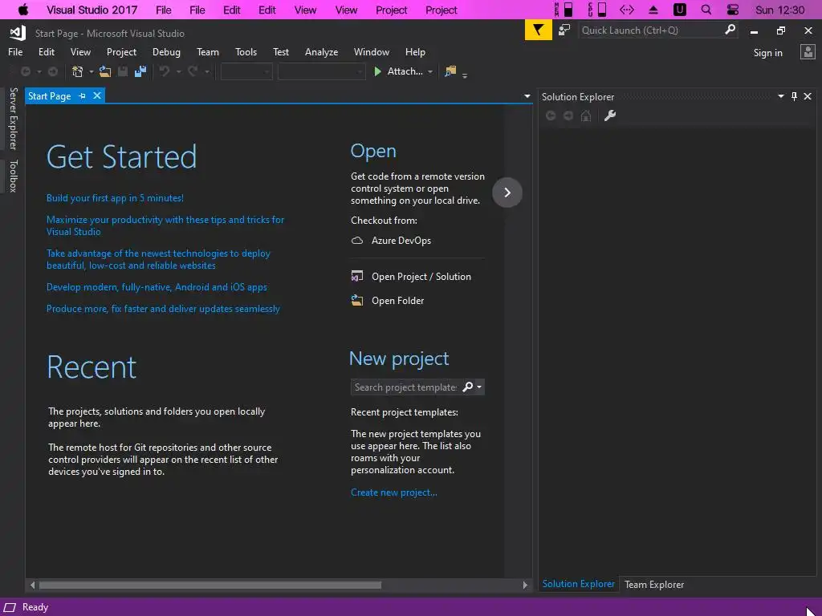Open the Solution Platforms combo box
The height and width of the screenshot is (616, 822).
(321, 71)
